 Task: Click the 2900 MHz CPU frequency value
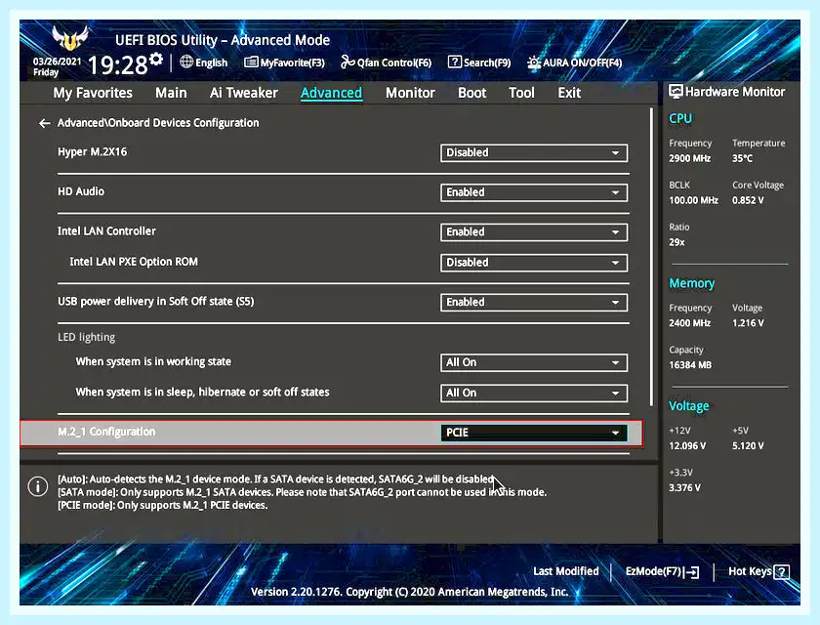tap(690, 158)
